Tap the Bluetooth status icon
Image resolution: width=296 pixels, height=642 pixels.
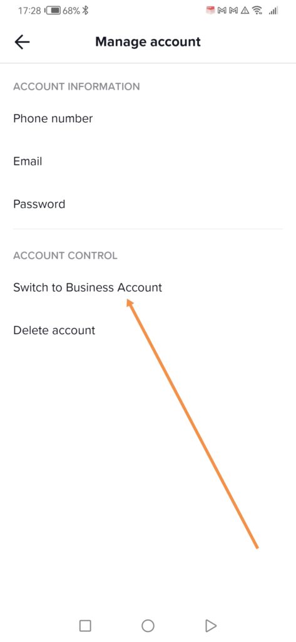(85, 11)
